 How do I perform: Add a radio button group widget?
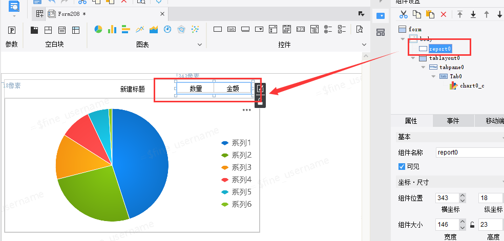tap(328, 29)
